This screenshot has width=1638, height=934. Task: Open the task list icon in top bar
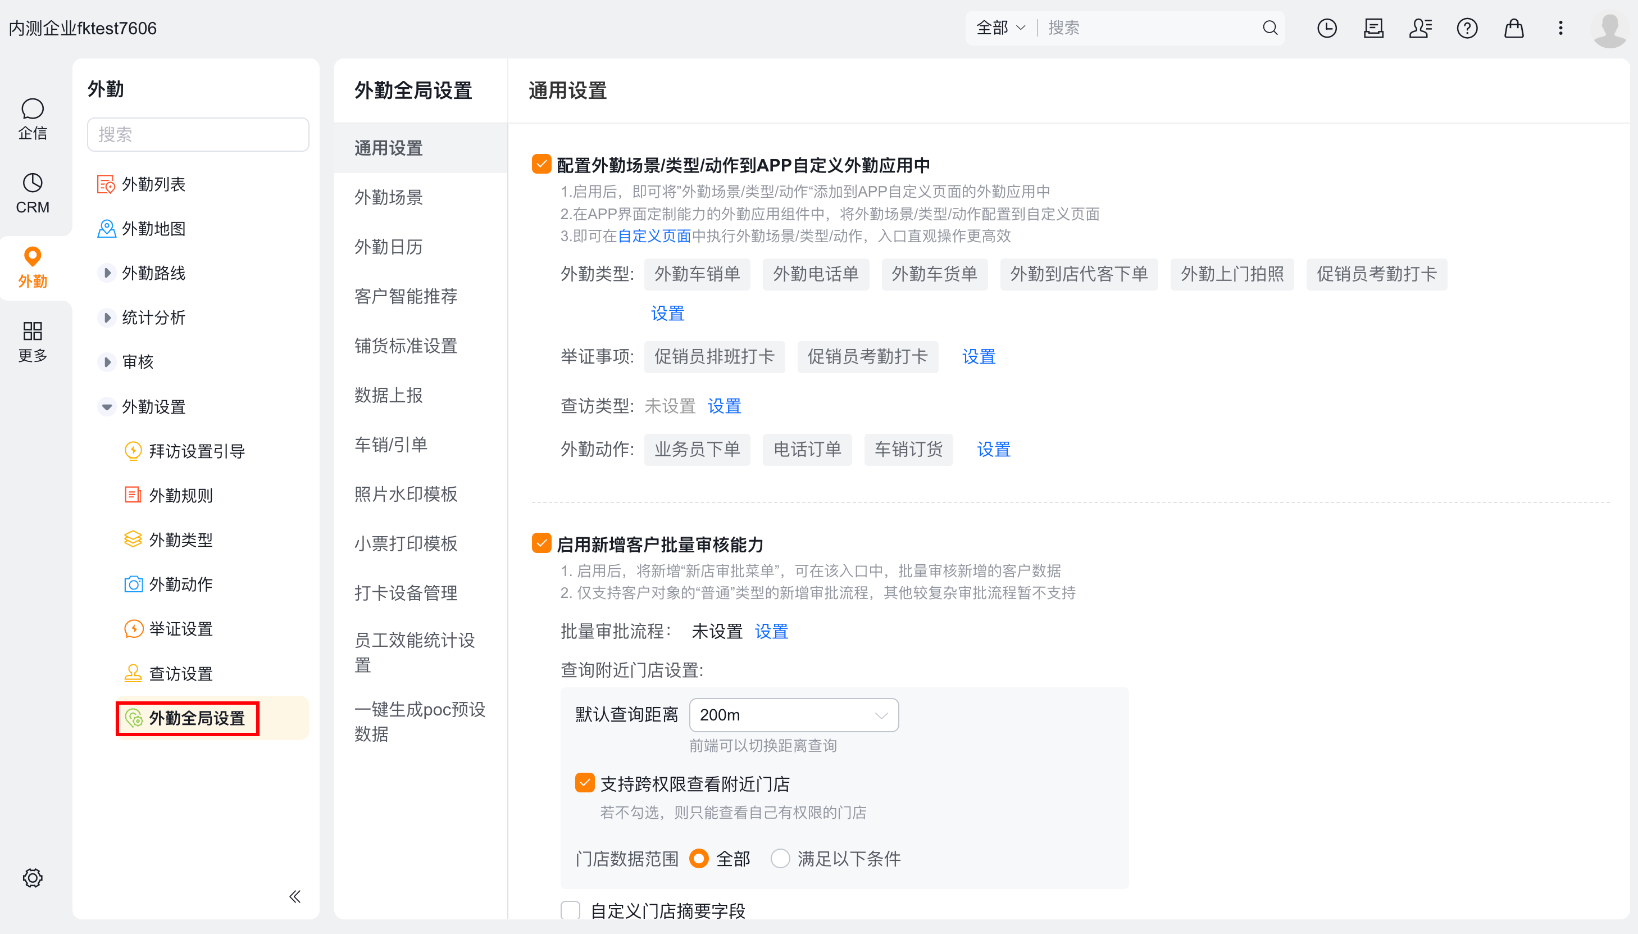point(1373,28)
